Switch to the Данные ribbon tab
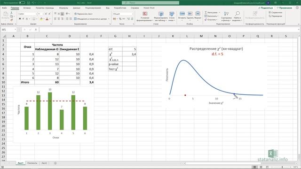 coord(77,8)
